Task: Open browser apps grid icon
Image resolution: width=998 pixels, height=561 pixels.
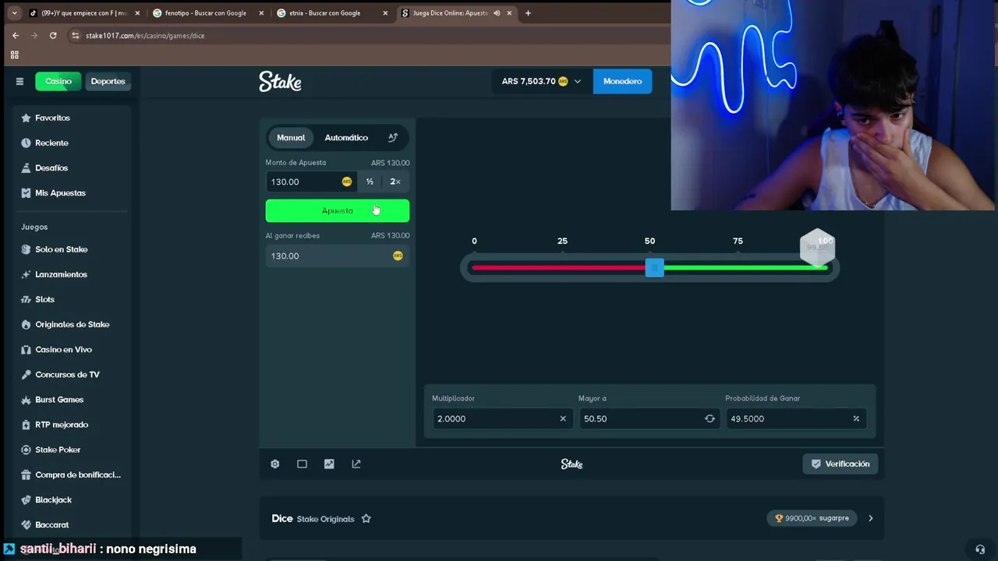Action: (14, 55)
